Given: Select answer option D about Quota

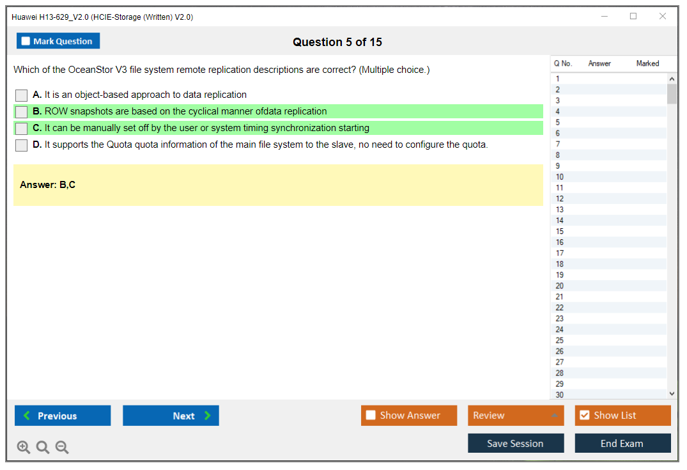Looking at the screenshot, I should click(x=22, y=145).
